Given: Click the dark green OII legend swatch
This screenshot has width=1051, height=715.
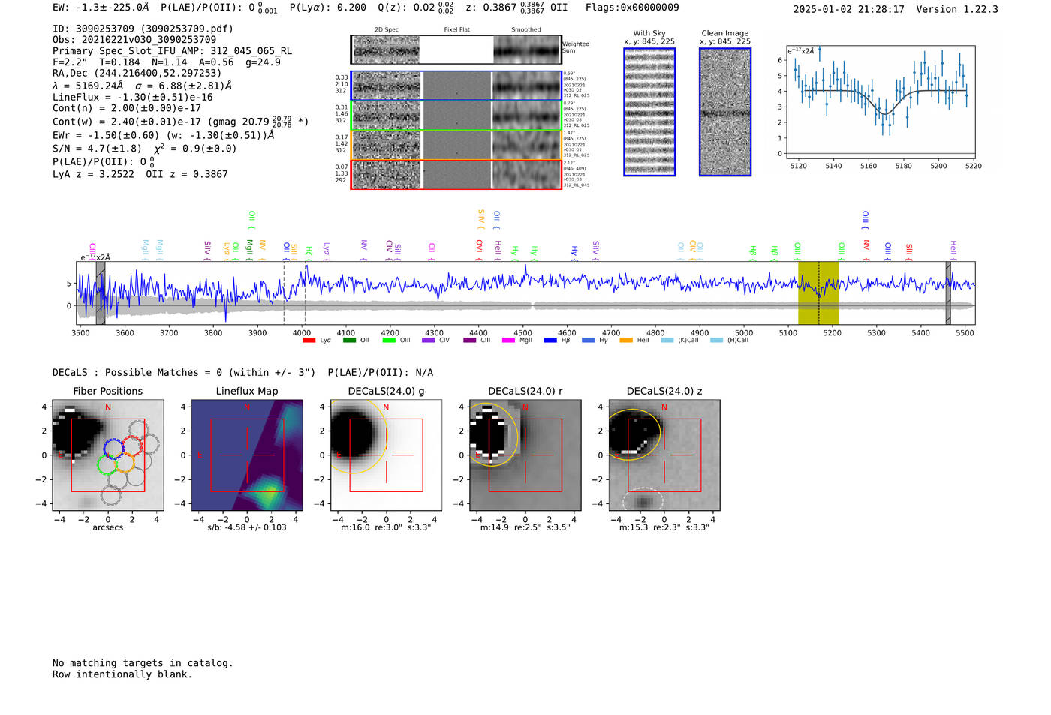Looking at the screenshot, I should coord(349,341).
